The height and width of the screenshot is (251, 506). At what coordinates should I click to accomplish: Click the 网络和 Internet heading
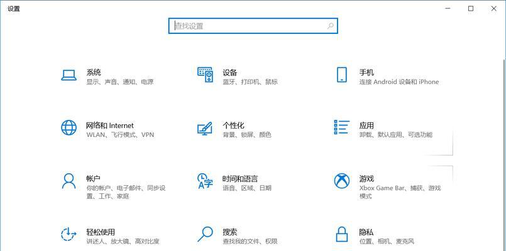coord(110,125)
